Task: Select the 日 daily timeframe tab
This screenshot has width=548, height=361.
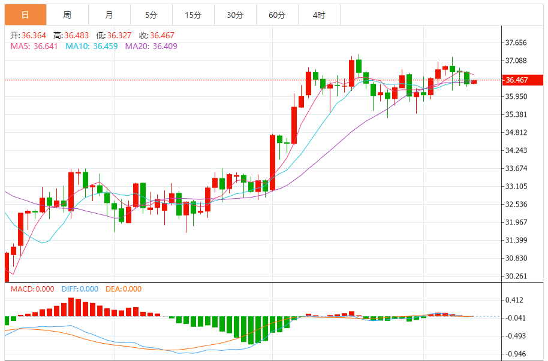Action: tap(26, 15)
